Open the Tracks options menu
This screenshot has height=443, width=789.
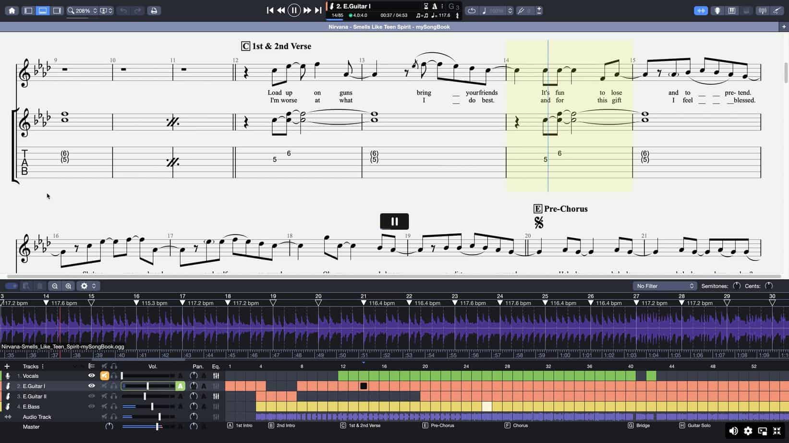pyautogui.click(x=43, y=366)
